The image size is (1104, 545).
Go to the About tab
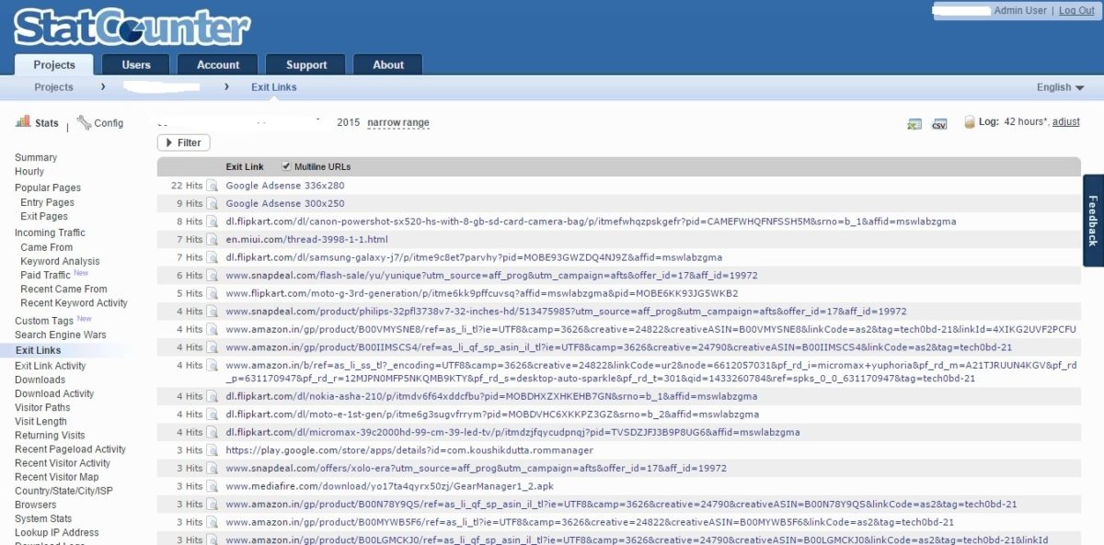click(x=388, y=65)
